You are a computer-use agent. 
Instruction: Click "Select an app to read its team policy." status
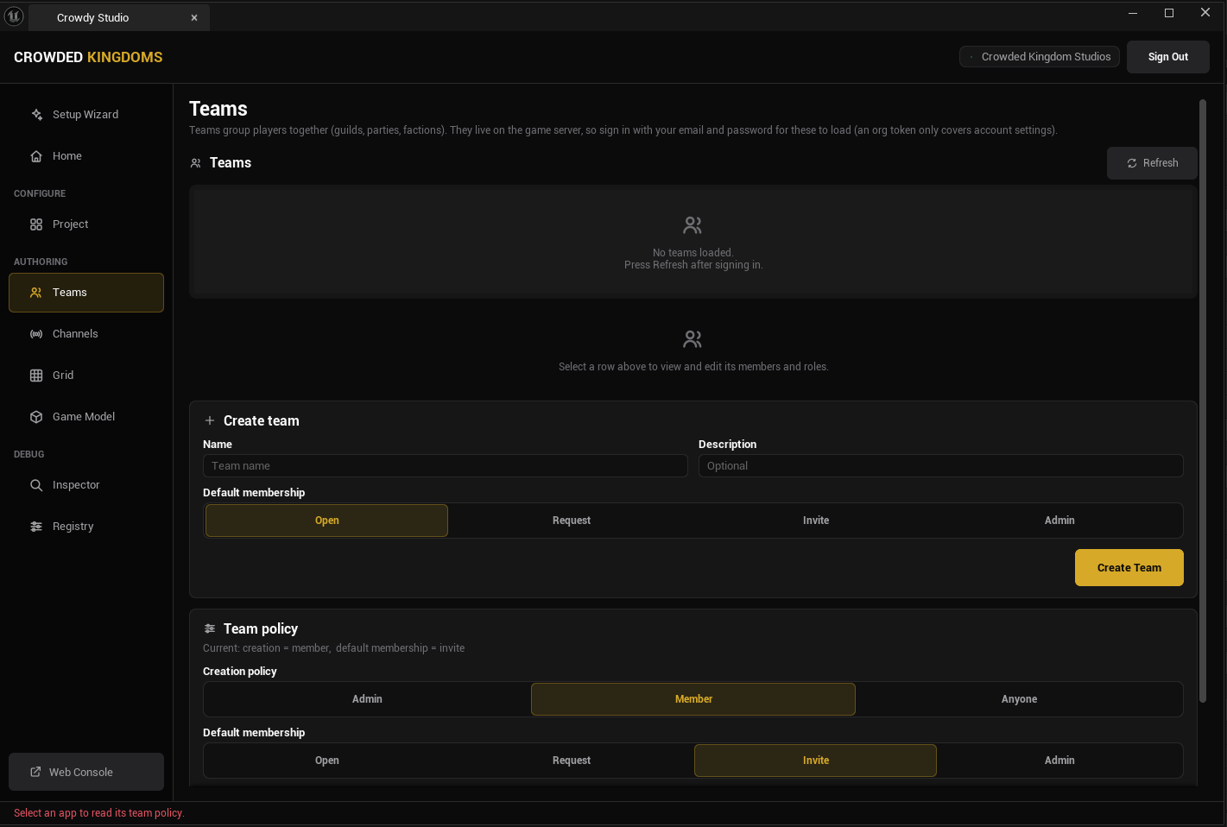(x=99, y=813)
